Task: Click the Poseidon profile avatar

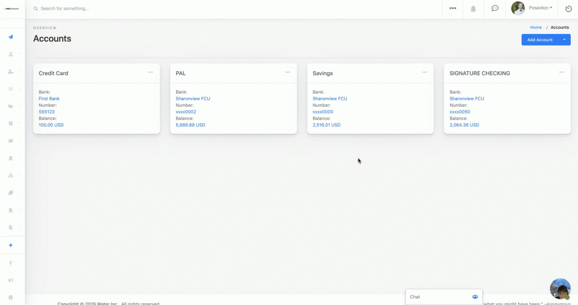Action: coord(518,8)
